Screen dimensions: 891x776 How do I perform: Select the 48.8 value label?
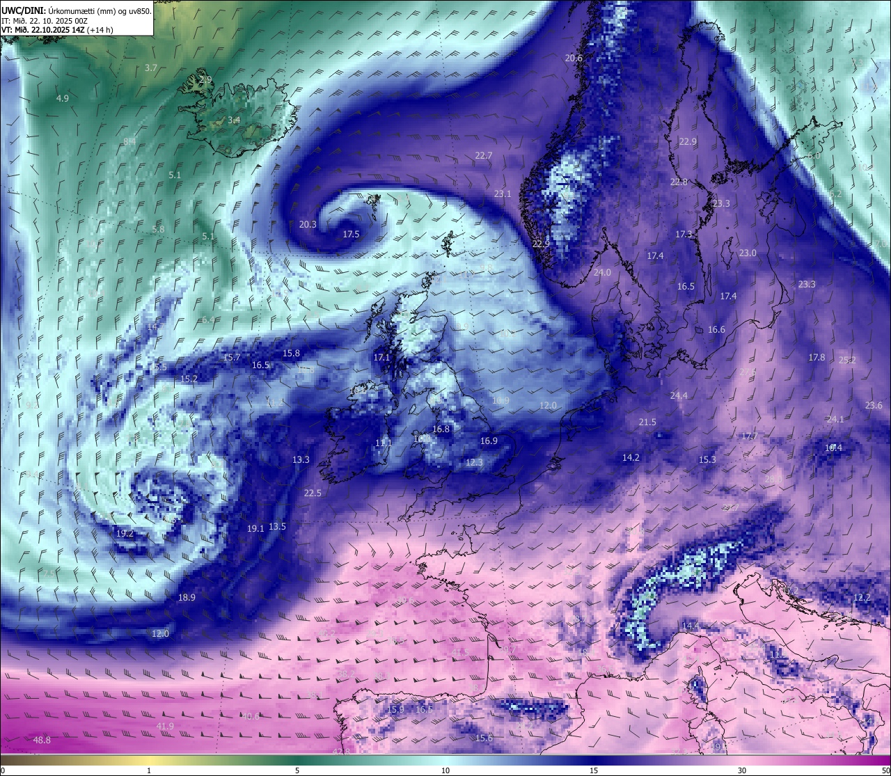(42, 741)
